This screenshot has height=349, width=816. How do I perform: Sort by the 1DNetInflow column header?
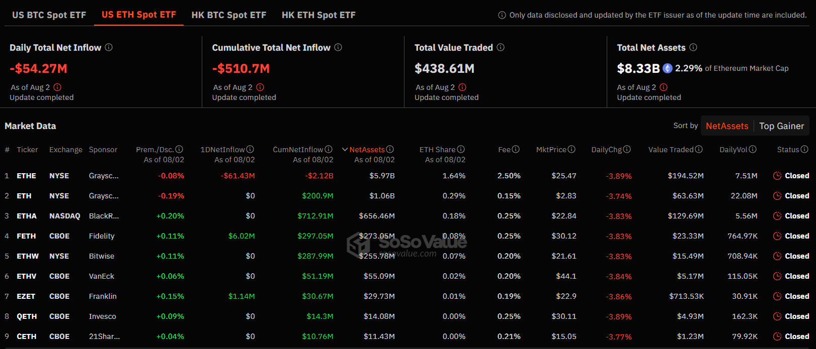[x=222, y=150]
